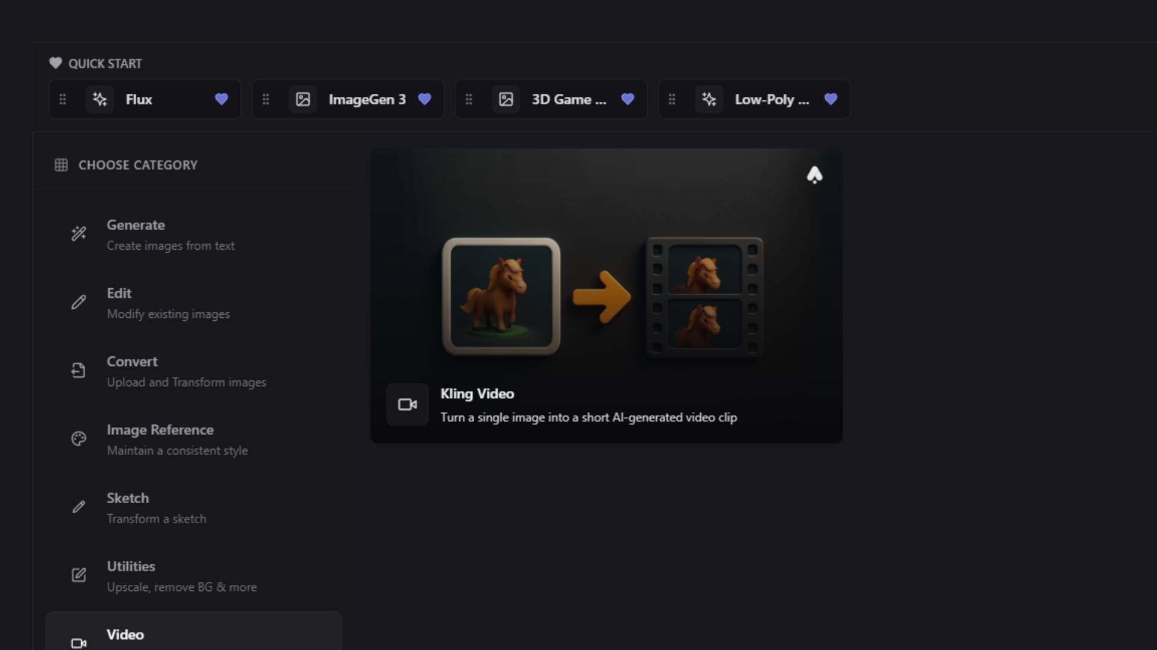Viewport: 1157px width, 650px height.
Task: Click the "Maintain a consistent style" description
Action: 177,450
